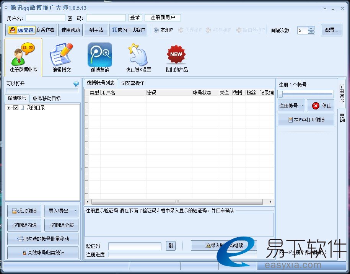Increase the 间隔次数 value with the up arrow
The height and width of the screenshot is (274, 350).
pos(311,28)
